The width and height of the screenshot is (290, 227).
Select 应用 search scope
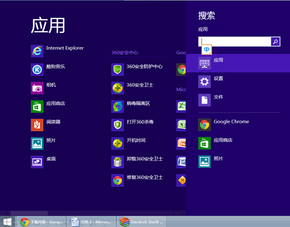238,63
